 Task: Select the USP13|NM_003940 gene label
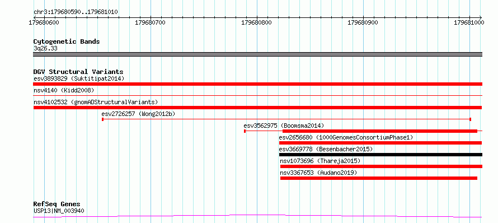[59, 211]
